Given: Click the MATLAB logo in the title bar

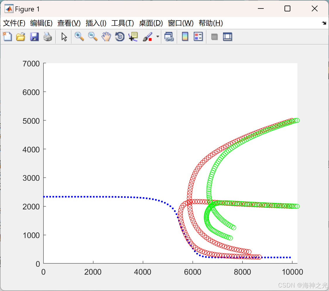Looking at the screenshot, I should 9,9.
